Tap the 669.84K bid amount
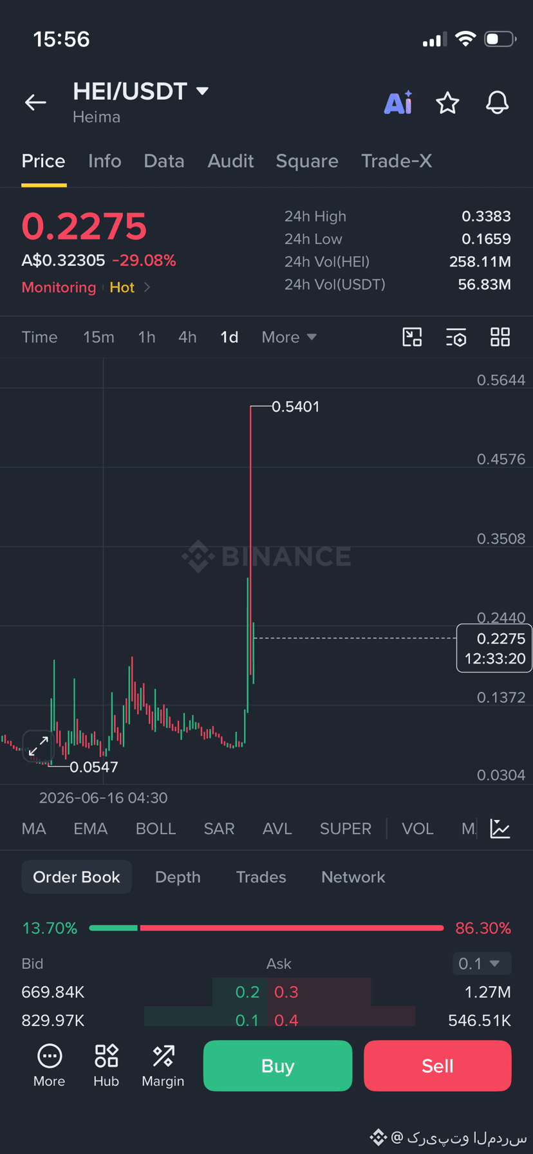The height and width of the screenshot is (1154, 533). pos(53,992)
